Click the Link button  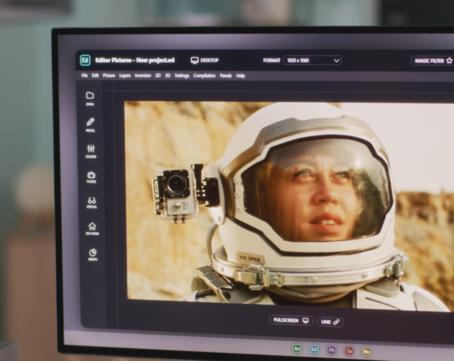[330, 322]
